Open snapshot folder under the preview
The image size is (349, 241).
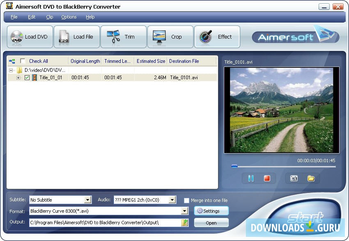(311, 179)
